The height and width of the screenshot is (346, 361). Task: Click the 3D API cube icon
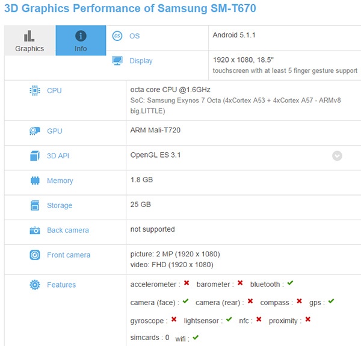click(35, 156)
